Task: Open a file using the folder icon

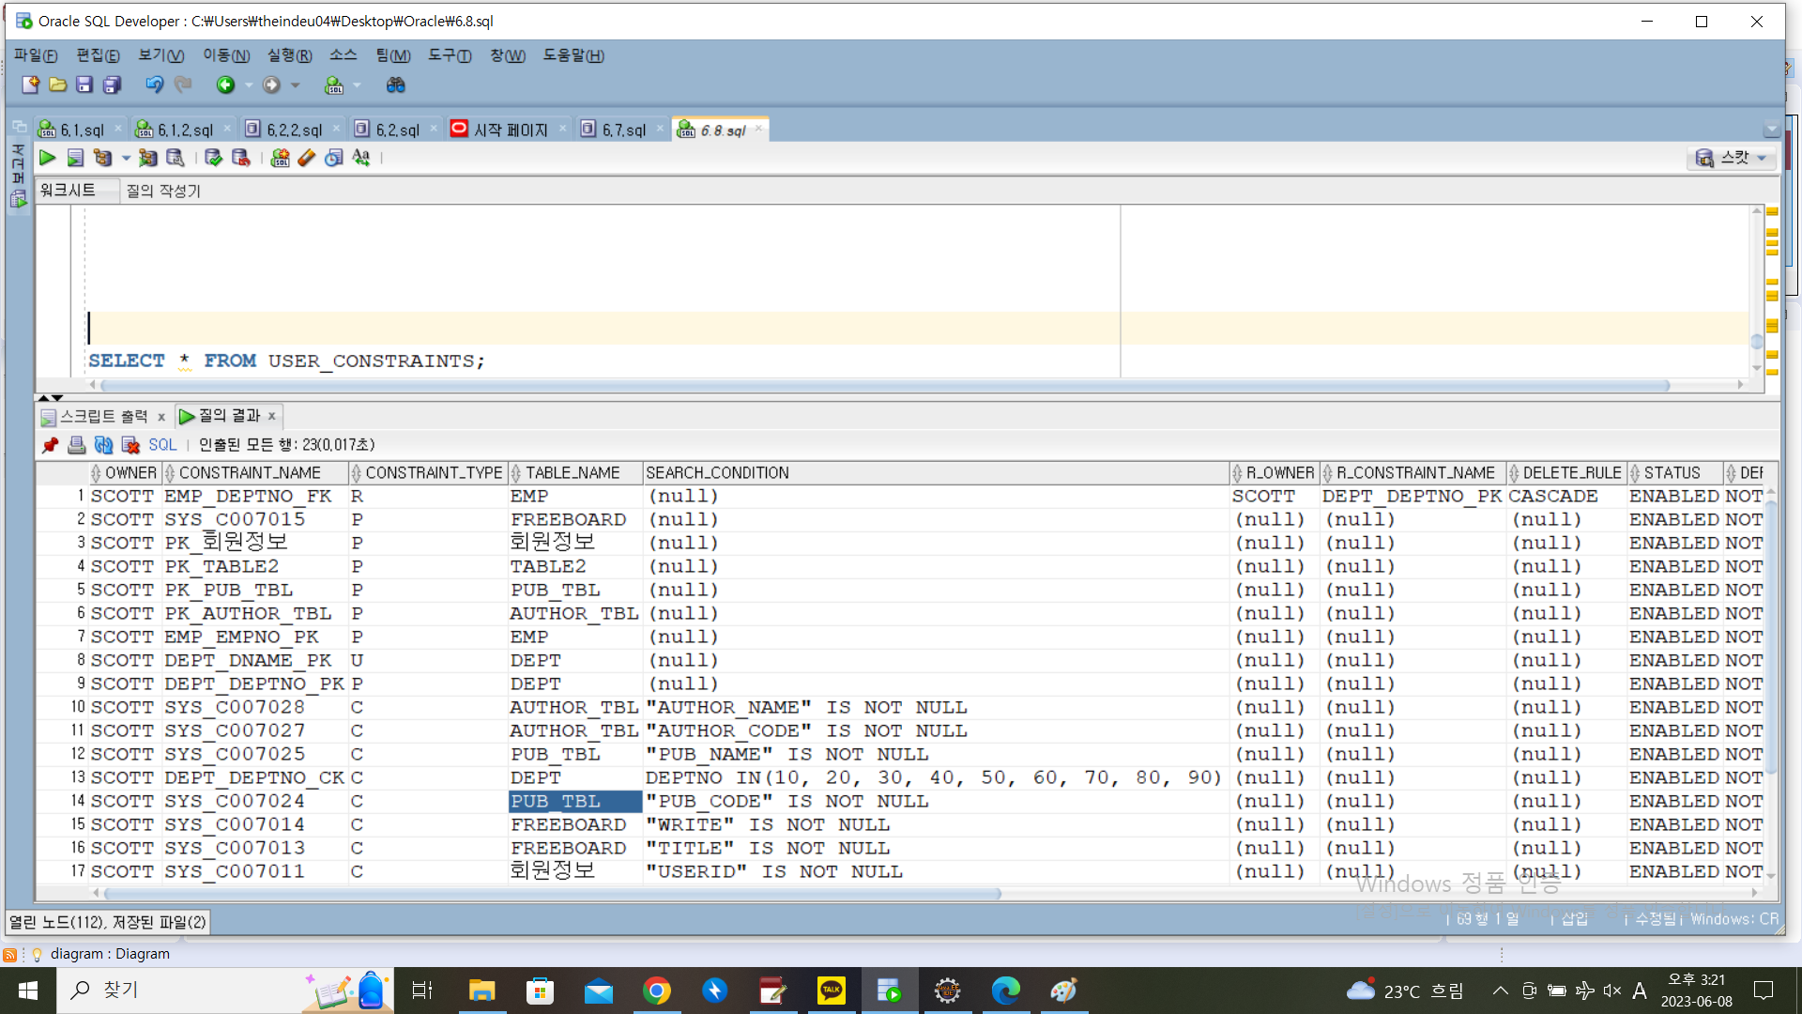Action: (x=57, y=85)
